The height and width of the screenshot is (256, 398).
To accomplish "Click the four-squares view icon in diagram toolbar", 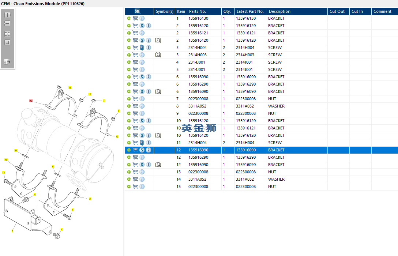I will tap(7, 34).
